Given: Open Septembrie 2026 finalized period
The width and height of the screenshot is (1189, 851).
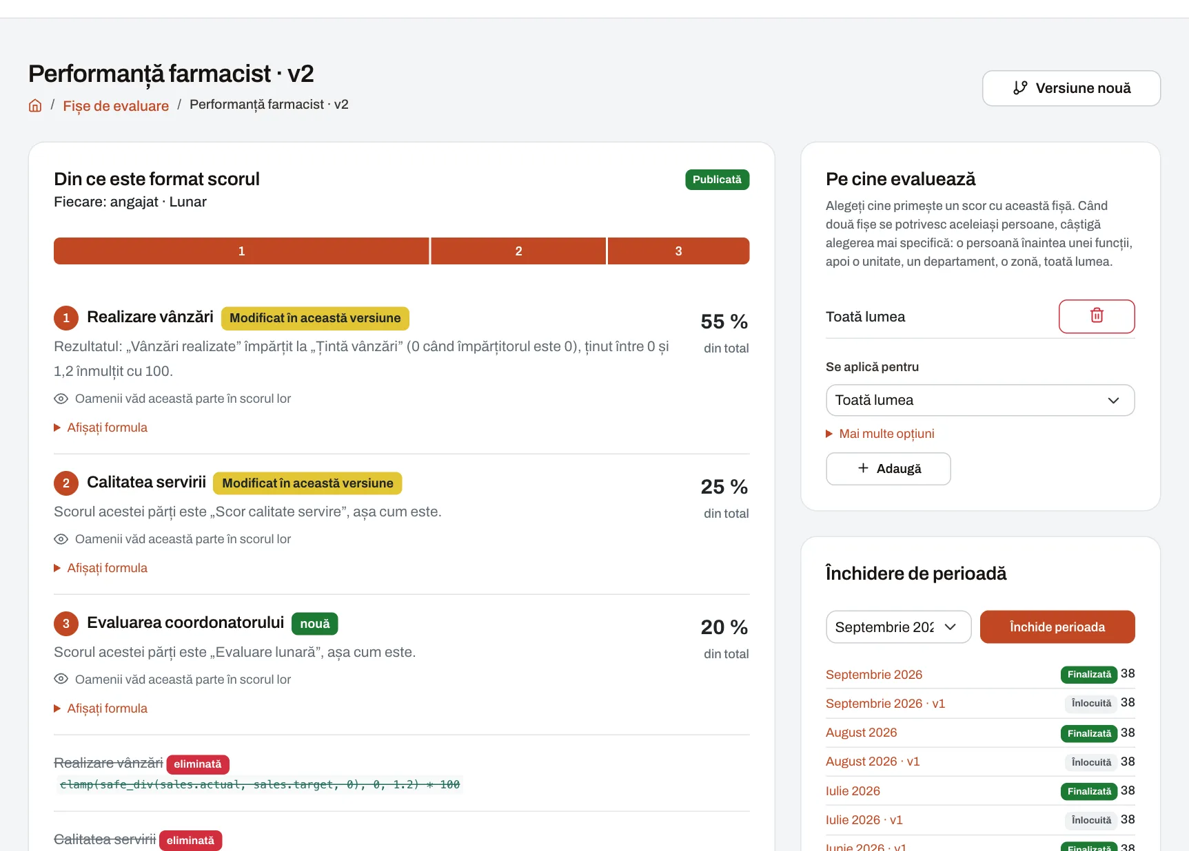Looking at the screenshot, I should point(874,675).
